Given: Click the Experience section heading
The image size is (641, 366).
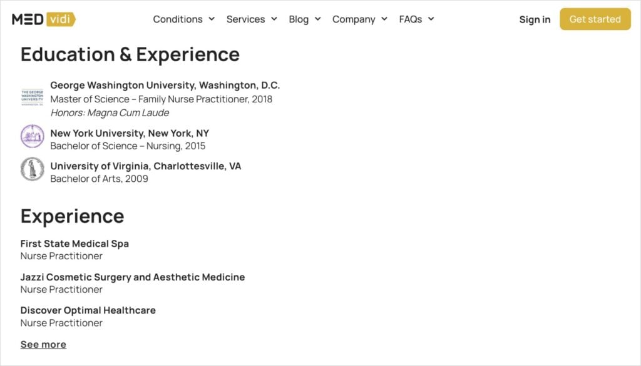Looking at the screenshot, I should click(x=72, y=216).
